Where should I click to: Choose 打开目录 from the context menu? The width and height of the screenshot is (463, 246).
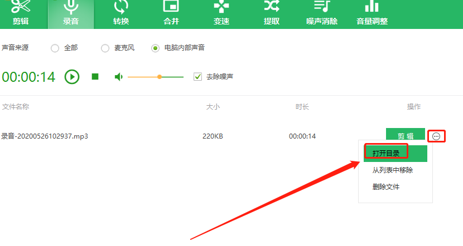(x=396, y=153)
